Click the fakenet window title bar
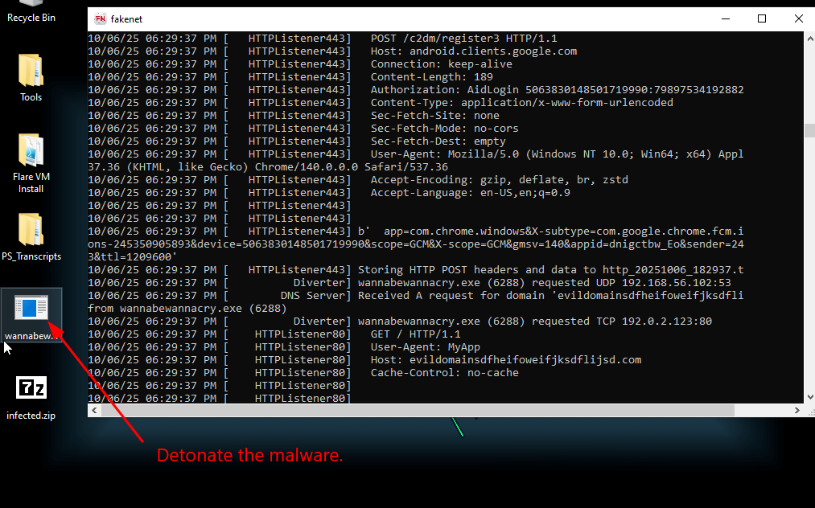 tap(402, 19)
